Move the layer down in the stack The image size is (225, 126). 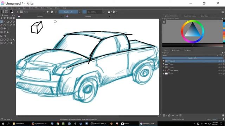click(173, 115)
